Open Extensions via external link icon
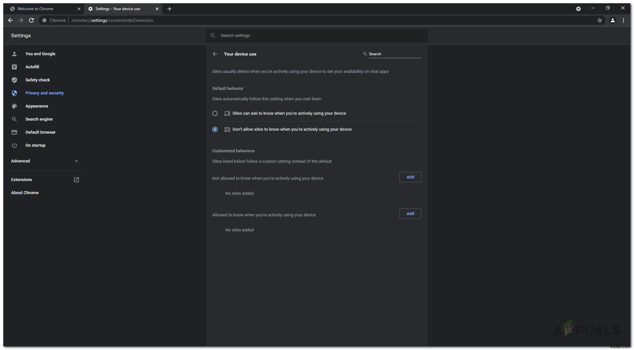634x350 pixels. pos(76,179)
